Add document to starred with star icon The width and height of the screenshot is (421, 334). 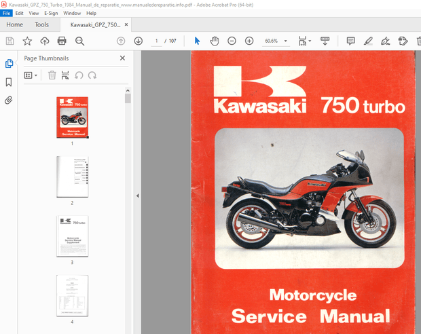pyautogui.click(x=27, y=41)
